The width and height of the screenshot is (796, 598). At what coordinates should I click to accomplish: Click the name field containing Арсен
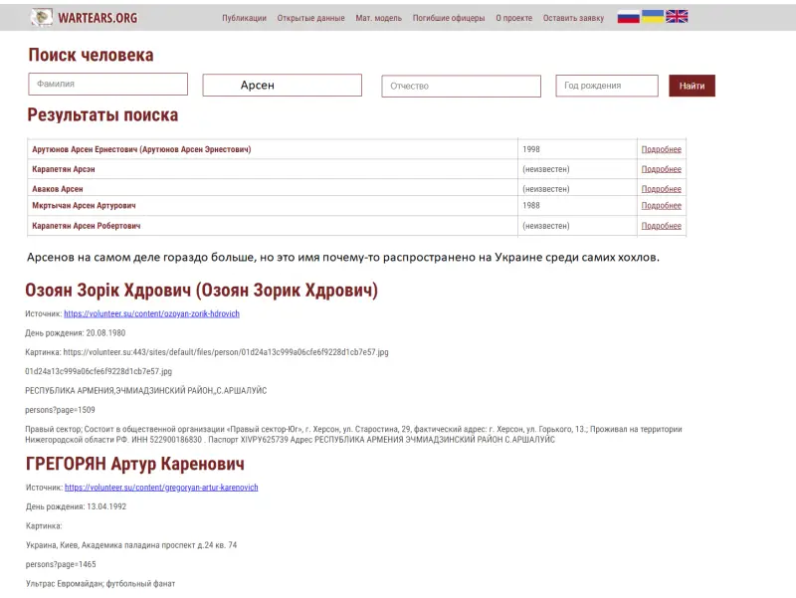282,86
